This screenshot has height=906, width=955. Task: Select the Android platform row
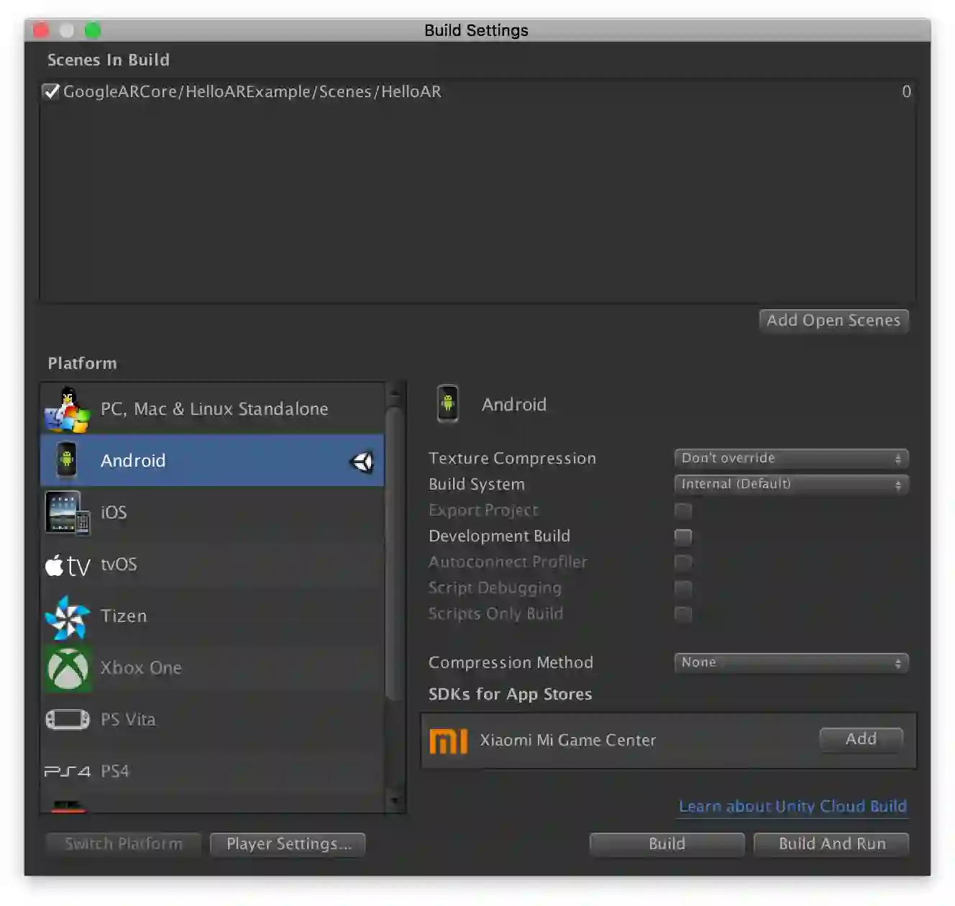213,460
